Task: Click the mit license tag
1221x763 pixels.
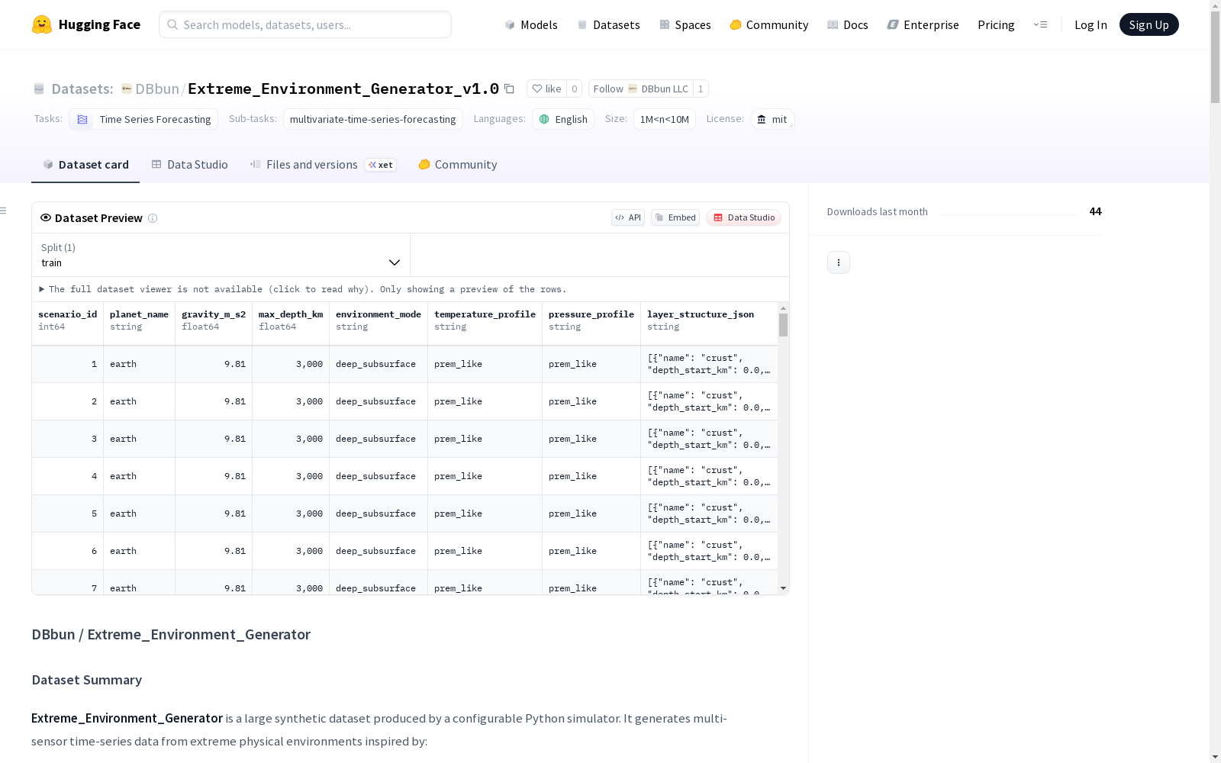Action: (772, 119)
